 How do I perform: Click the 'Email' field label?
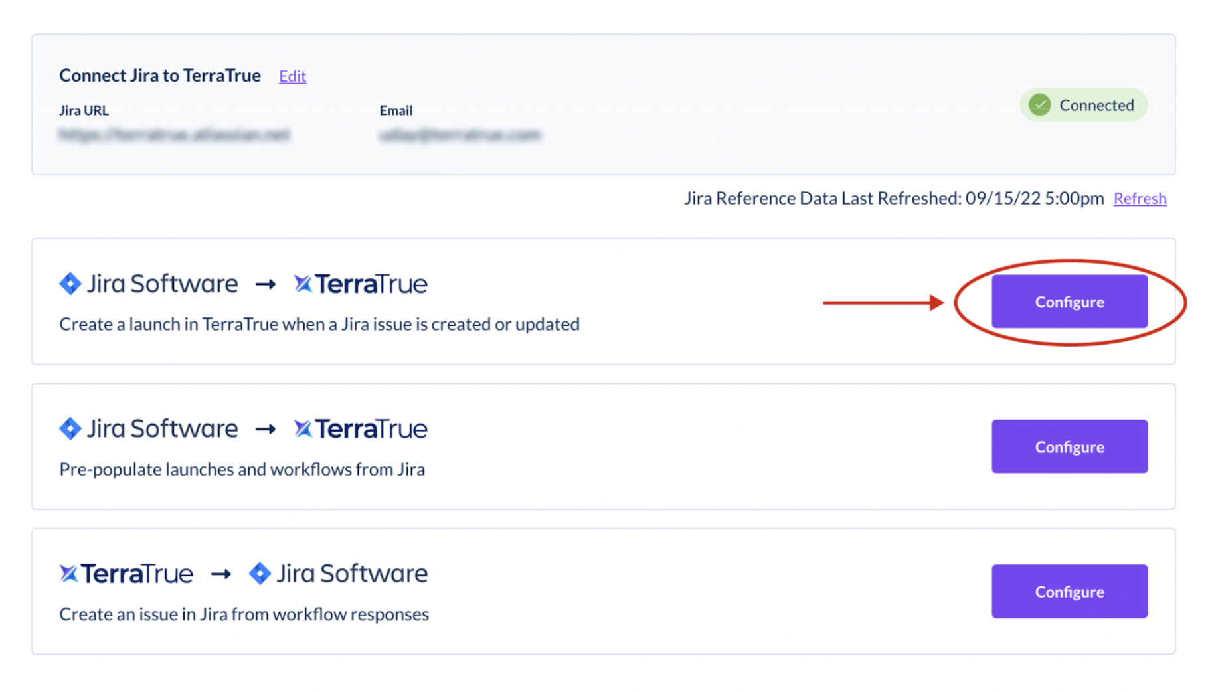[x=396, y=110]
